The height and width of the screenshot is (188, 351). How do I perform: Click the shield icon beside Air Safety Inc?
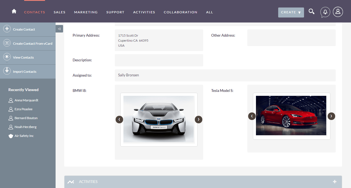point(11,136)
